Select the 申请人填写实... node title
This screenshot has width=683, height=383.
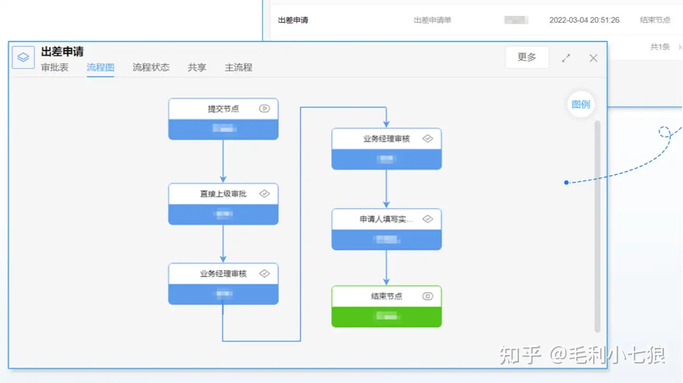(x=387, y=219)
